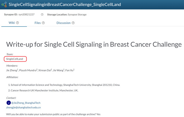The width and height of the screenshot is (184, 117).
Task: Click the Write-up page heading
Action: coord(94,44)
